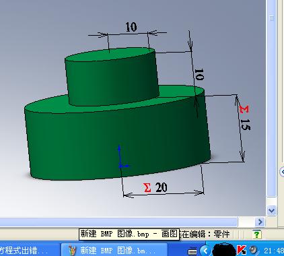Viewport: 284px width, 256px height.
Task: Select the upper cylinder top face
Action: tap(110, 55)
